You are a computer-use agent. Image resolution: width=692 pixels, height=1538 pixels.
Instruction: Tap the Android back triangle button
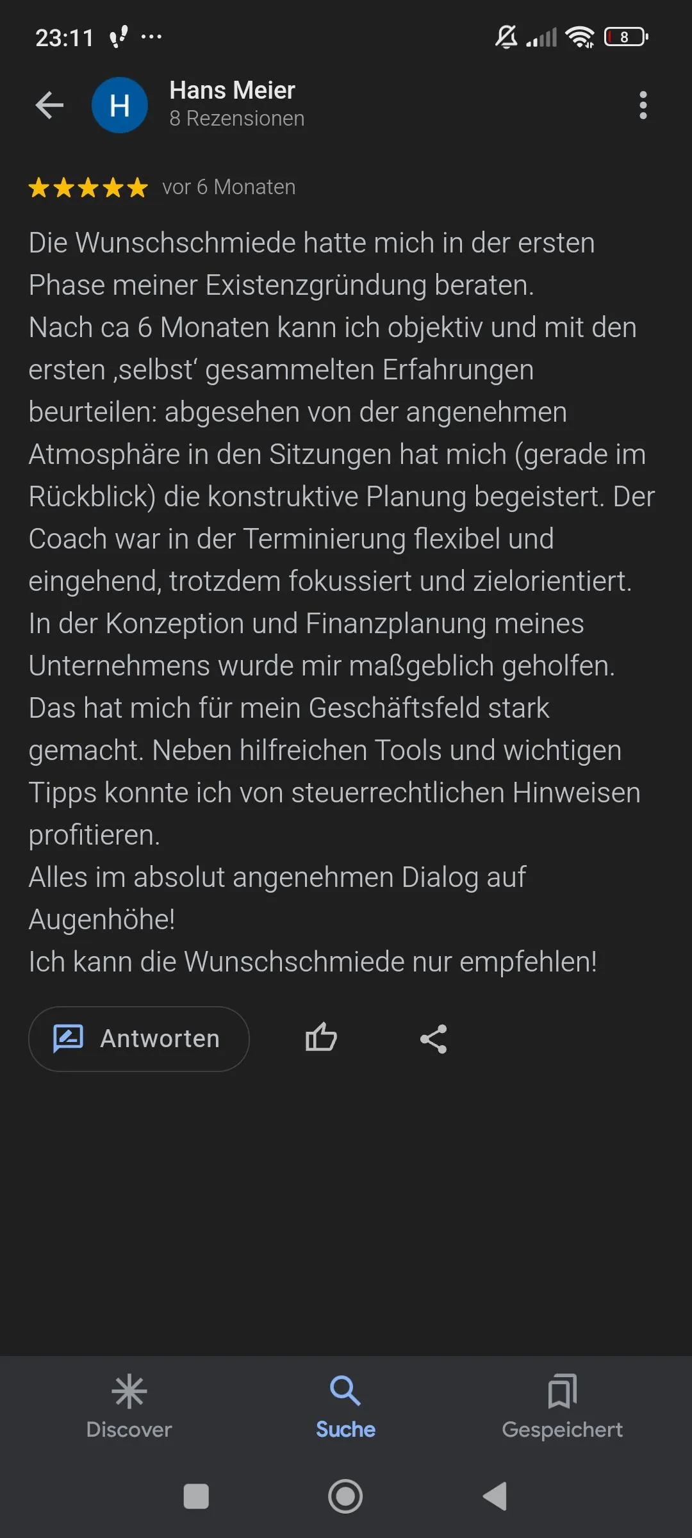495,1496
